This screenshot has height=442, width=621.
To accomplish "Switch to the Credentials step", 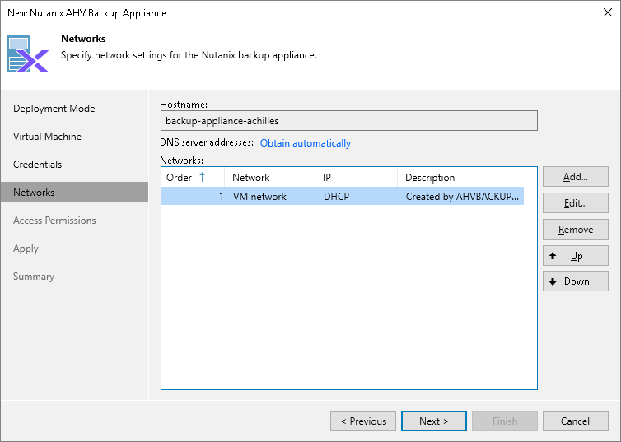I will coord(38,165).
